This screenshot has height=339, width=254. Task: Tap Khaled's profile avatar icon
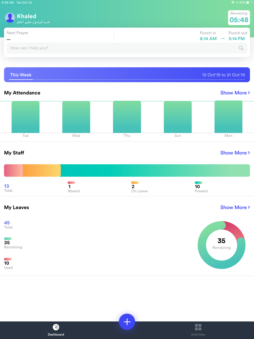click(10, 18)
